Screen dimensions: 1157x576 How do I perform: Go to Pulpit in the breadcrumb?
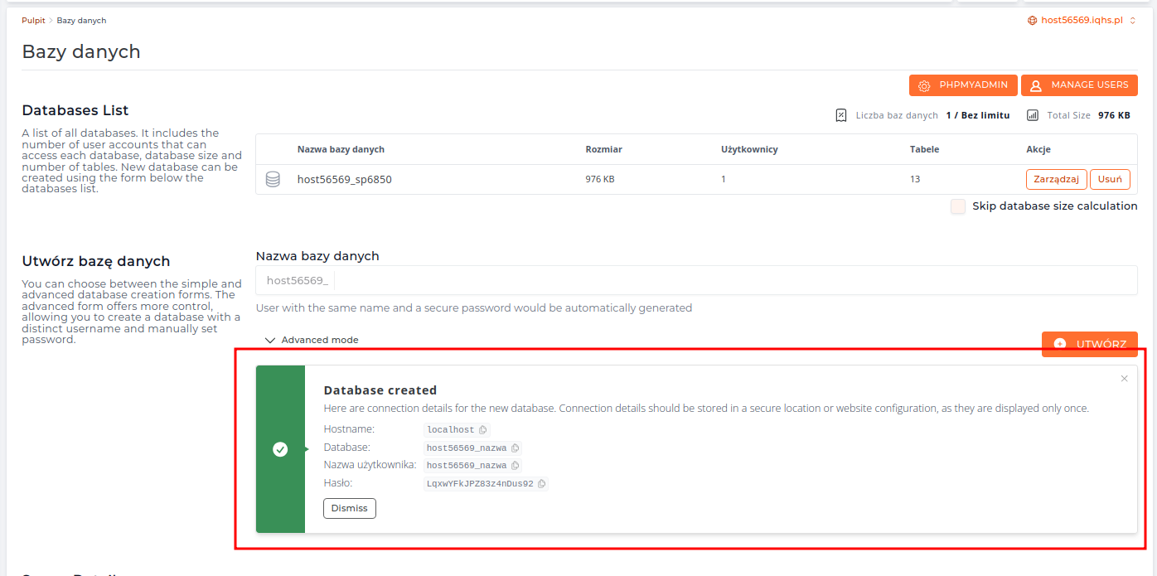tap(33, 20)
